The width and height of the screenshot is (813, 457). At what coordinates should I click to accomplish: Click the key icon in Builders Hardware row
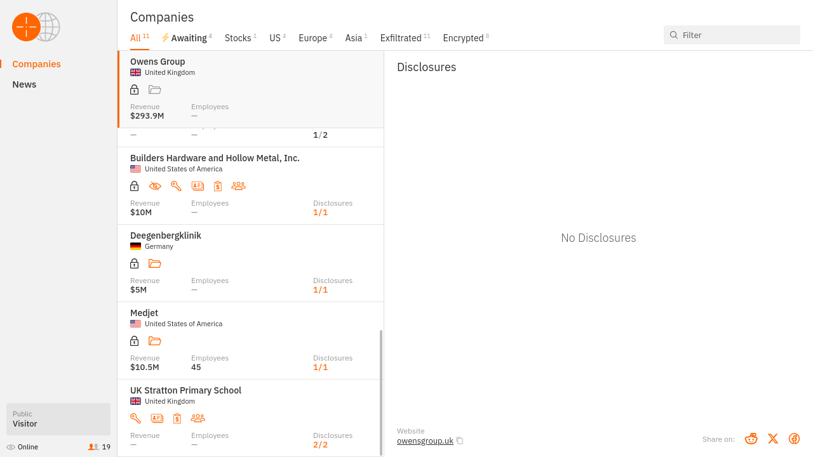176,186
